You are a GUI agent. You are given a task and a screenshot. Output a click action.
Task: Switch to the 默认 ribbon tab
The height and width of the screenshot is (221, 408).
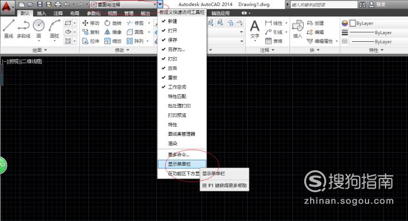click(25, 13)
